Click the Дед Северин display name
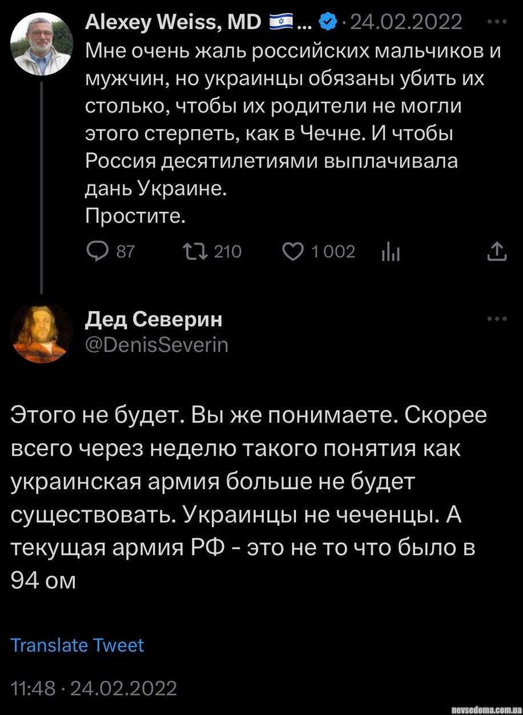 [154, 320]
